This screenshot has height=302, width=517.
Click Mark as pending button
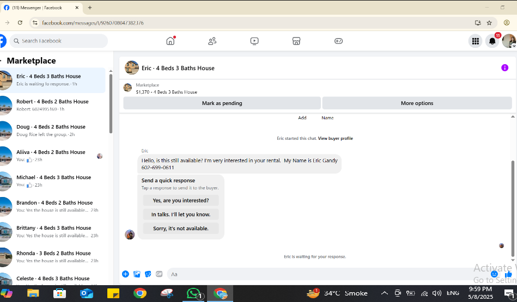(x=222, y=103)
